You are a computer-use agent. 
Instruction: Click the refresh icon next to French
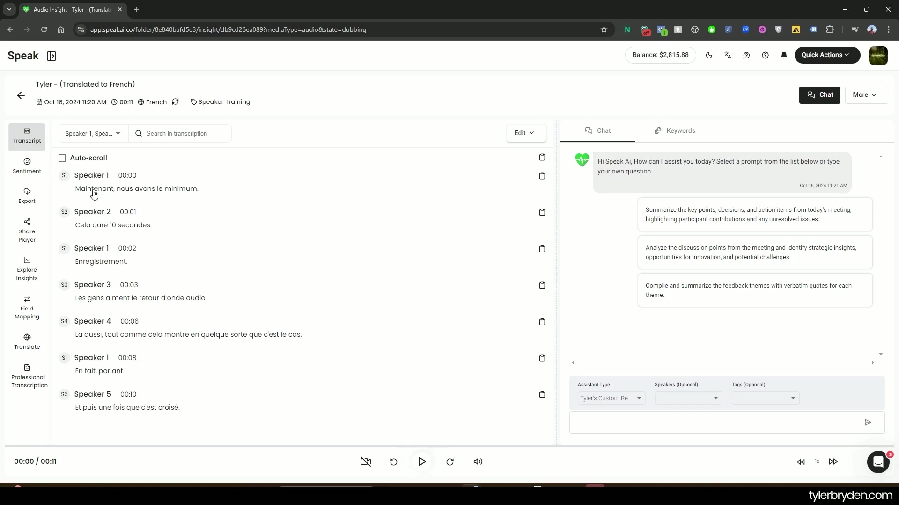(x=176, y=101)
